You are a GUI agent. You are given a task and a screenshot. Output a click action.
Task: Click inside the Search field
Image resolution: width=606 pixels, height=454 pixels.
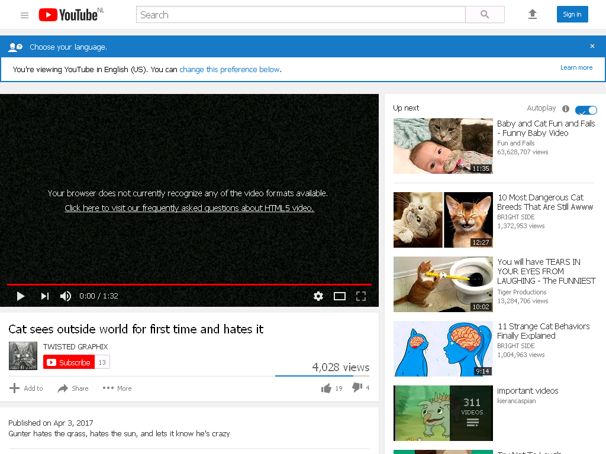301,15
